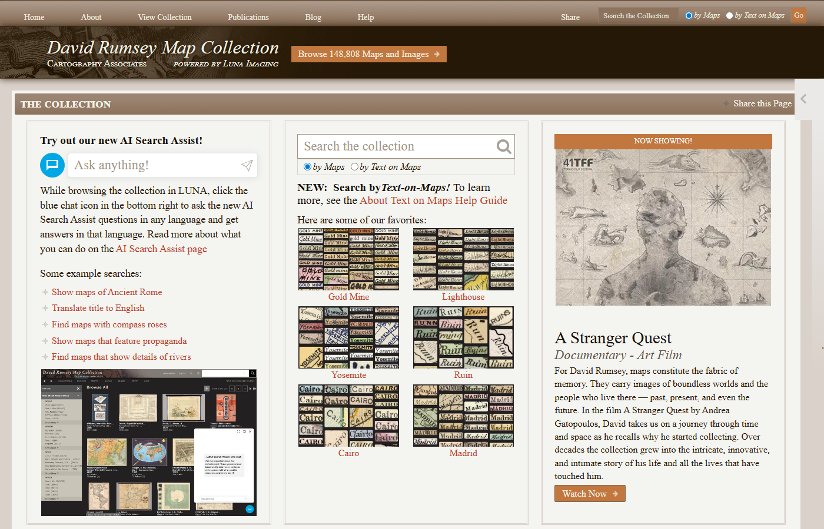
Task: Open the View Collection menu
Action: coord(165,17)
